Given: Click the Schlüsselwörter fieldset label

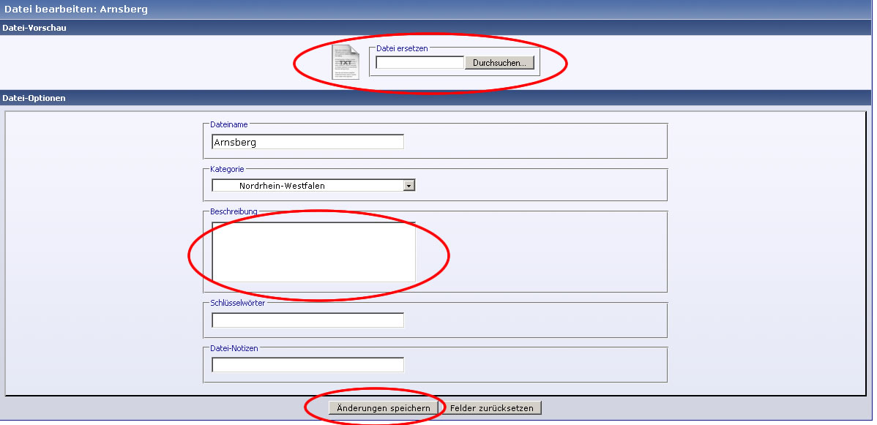Looking at the screenshot, I should [237, 303].
